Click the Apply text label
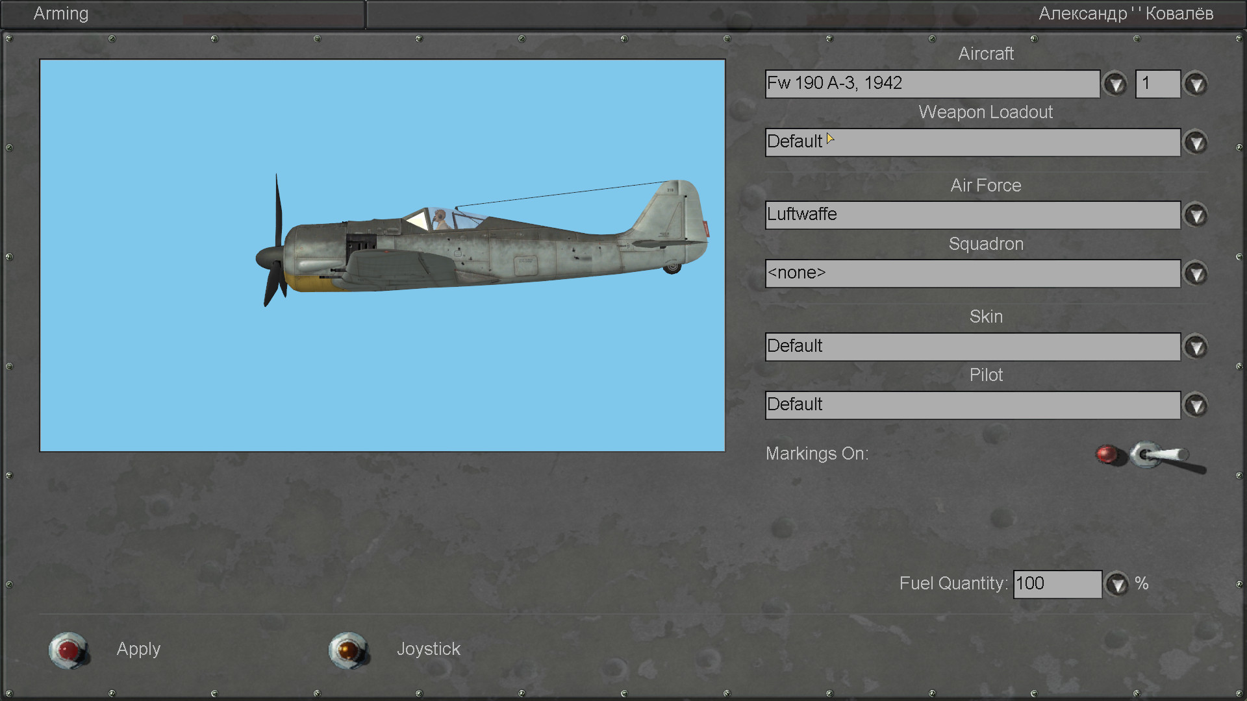The width and height of the screenshot is (1247, 701). [x=138, y=649]
